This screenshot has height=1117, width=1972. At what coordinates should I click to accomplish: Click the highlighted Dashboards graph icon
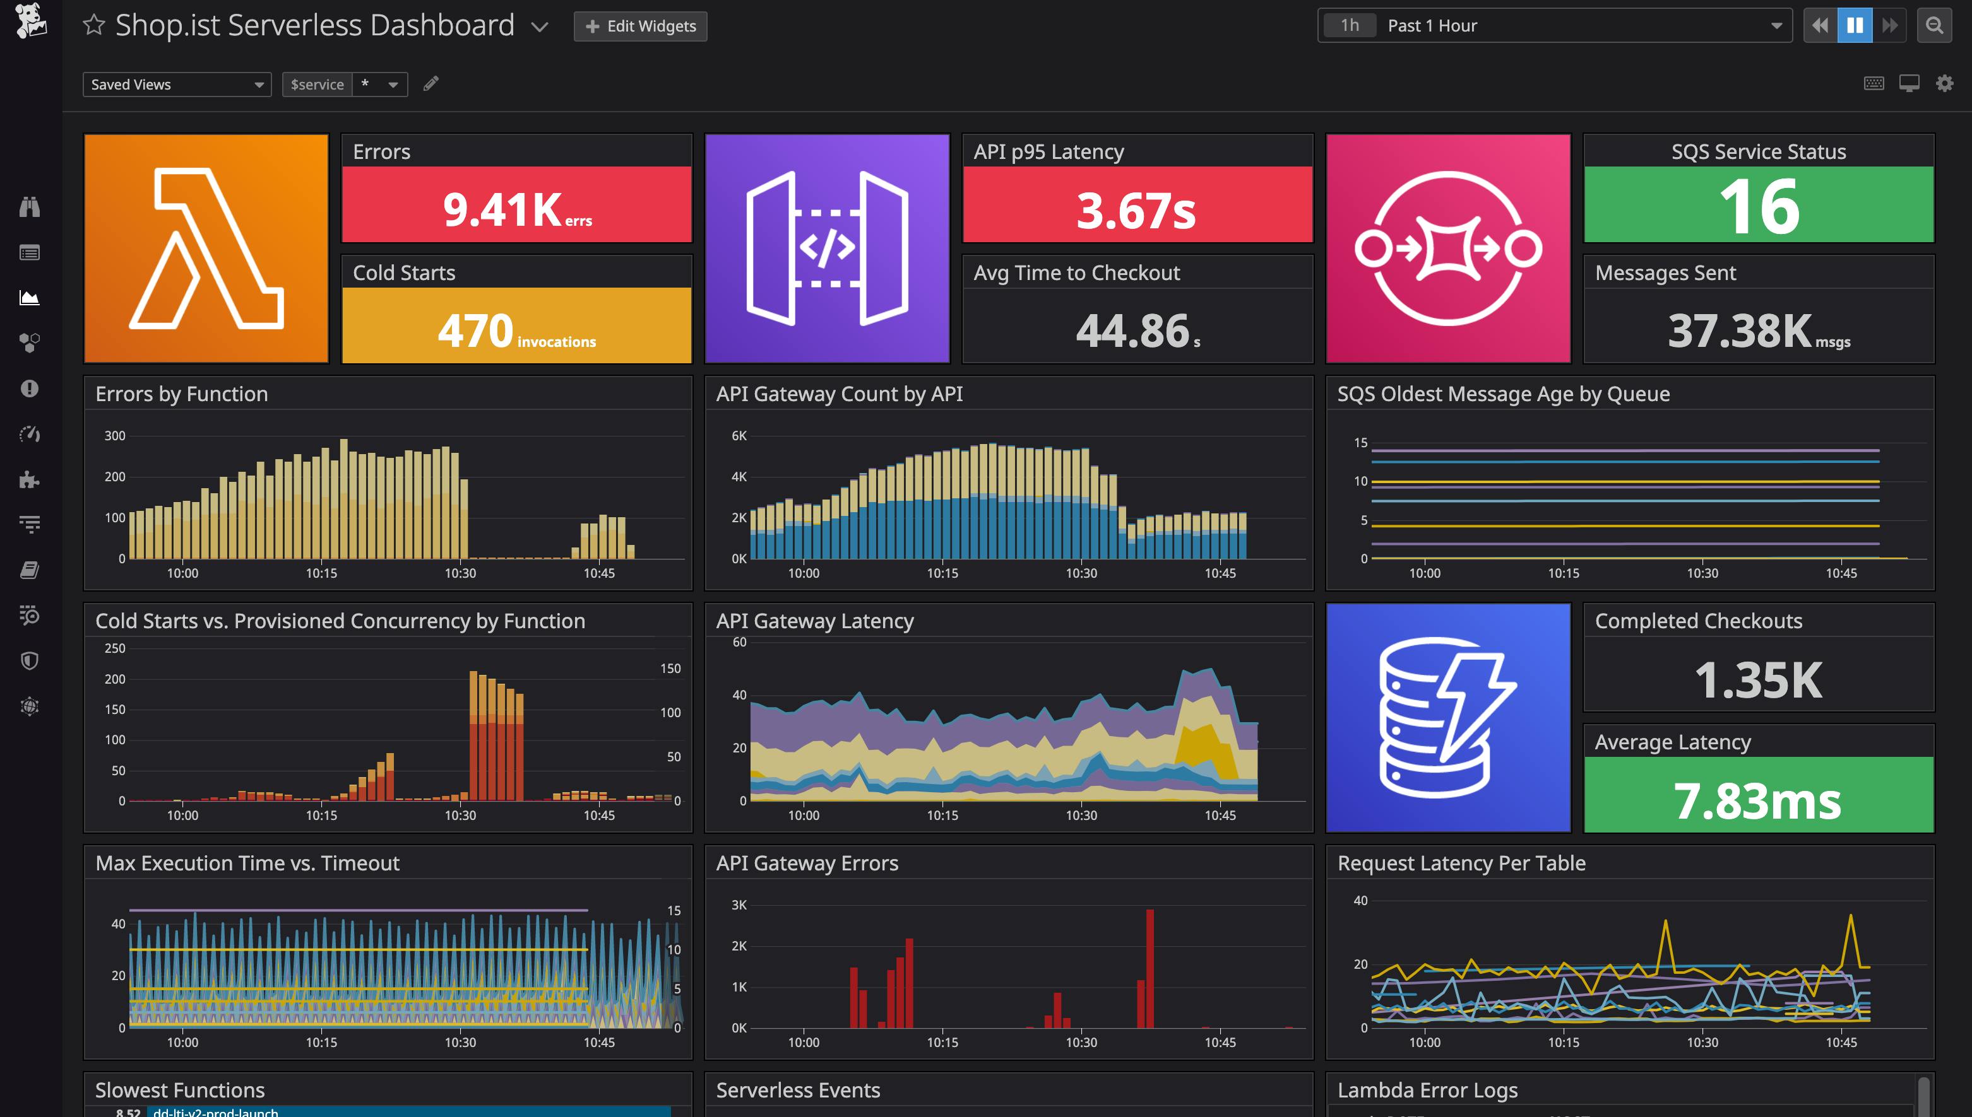click(29, 298)
